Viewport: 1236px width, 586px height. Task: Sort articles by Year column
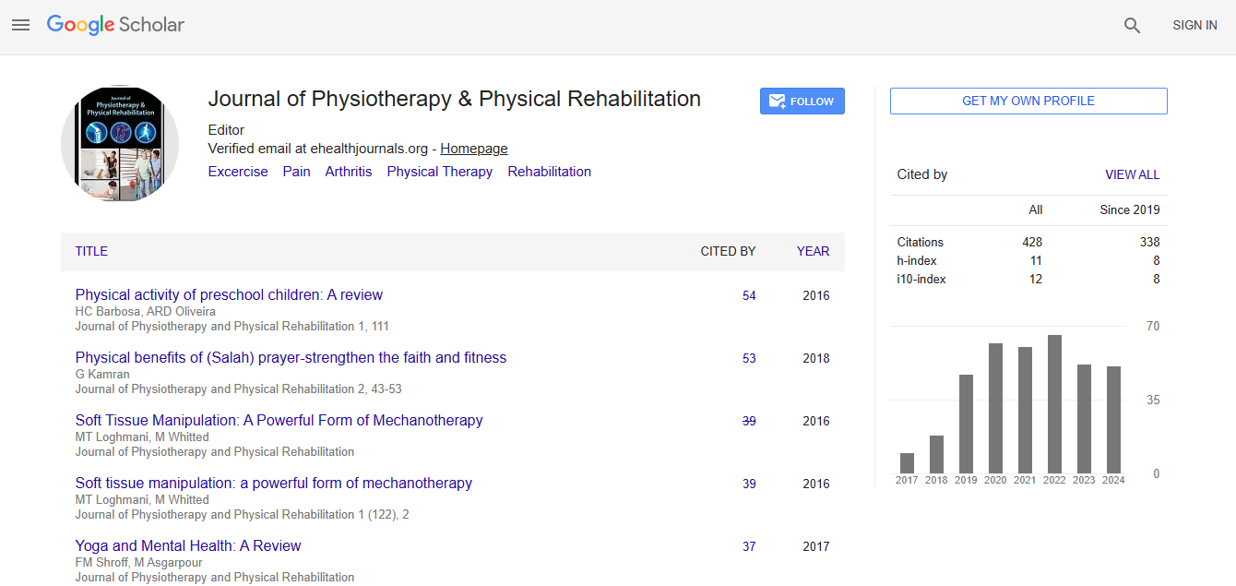(x=813, y=251)
